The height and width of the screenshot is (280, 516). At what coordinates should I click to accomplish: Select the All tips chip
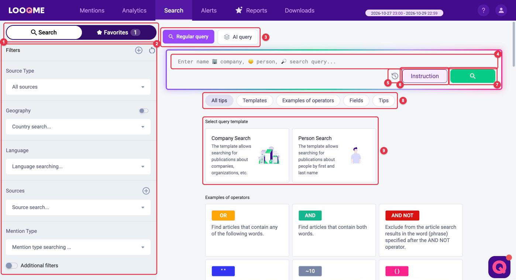[219, 101]
